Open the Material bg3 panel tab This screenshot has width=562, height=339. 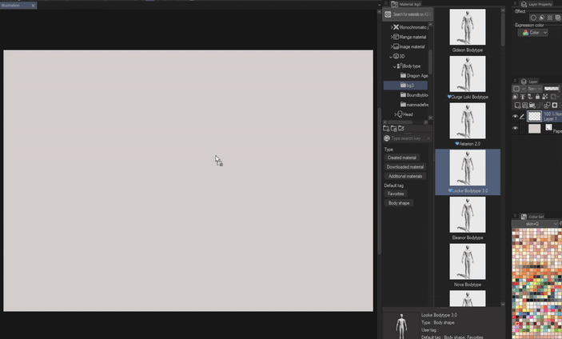[x=406, y=4]
